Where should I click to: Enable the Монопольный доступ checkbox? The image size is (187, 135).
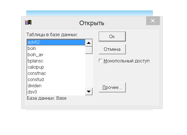pyautogui.click(x=100, y=61)
